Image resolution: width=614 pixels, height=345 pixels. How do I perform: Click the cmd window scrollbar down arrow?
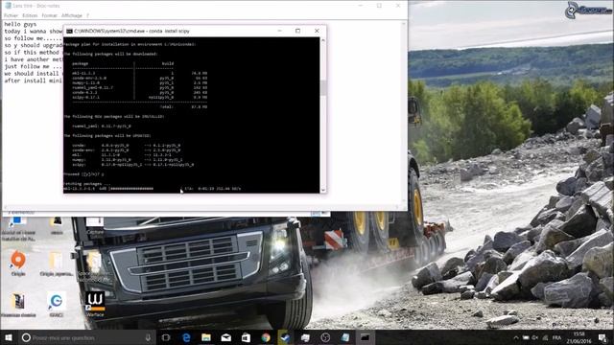click(323, 190)
